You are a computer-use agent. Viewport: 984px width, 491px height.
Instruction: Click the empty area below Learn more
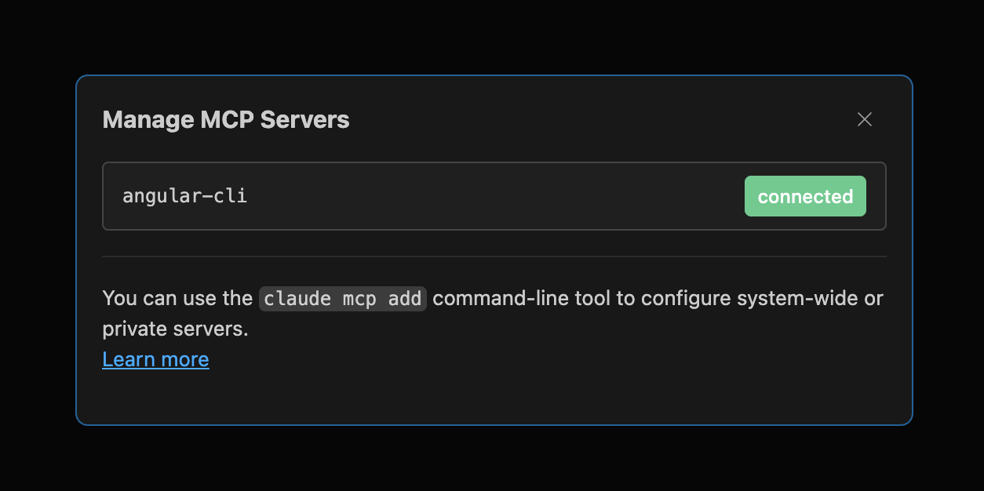coord(494,396)
